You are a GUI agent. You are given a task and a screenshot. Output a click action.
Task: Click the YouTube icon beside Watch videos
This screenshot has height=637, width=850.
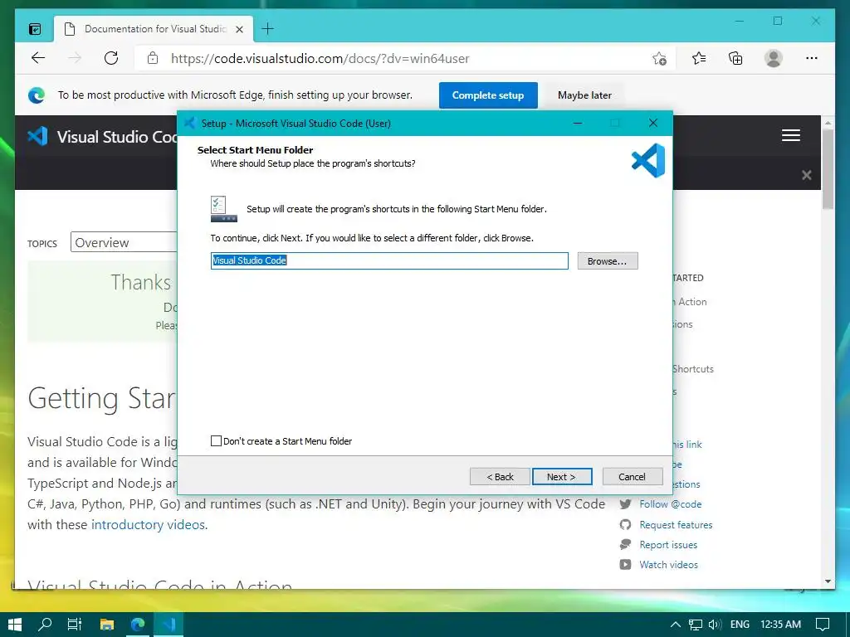(626, 565)
